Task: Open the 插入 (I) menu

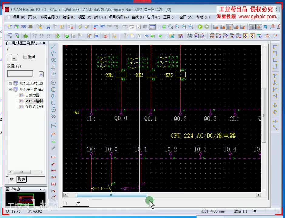Action: pos(100,17)
